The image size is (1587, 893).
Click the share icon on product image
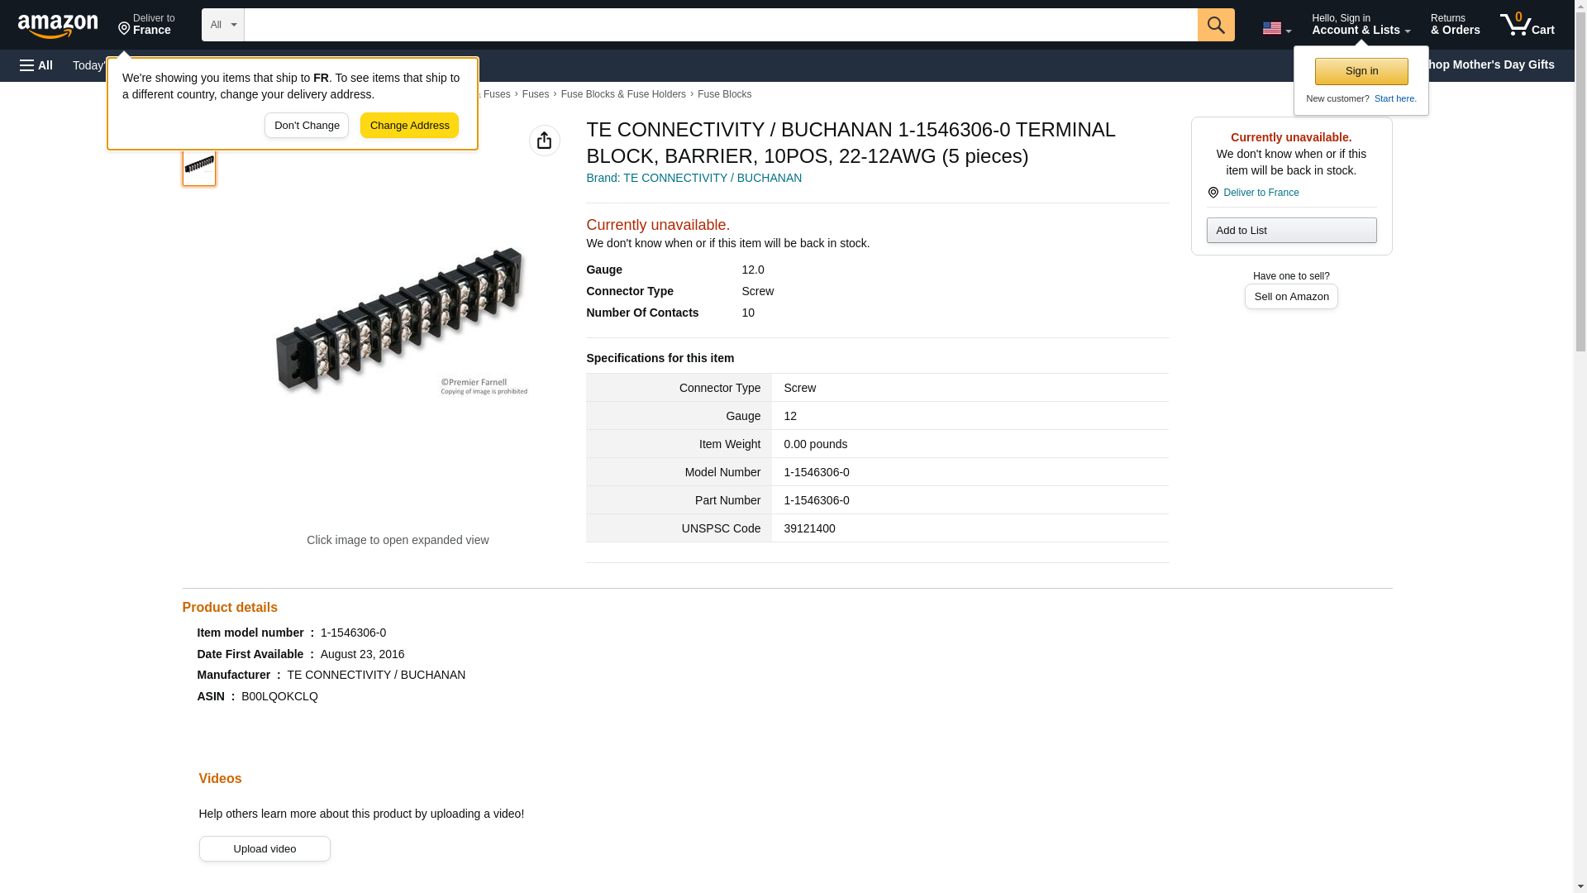[x=544, y=141]
